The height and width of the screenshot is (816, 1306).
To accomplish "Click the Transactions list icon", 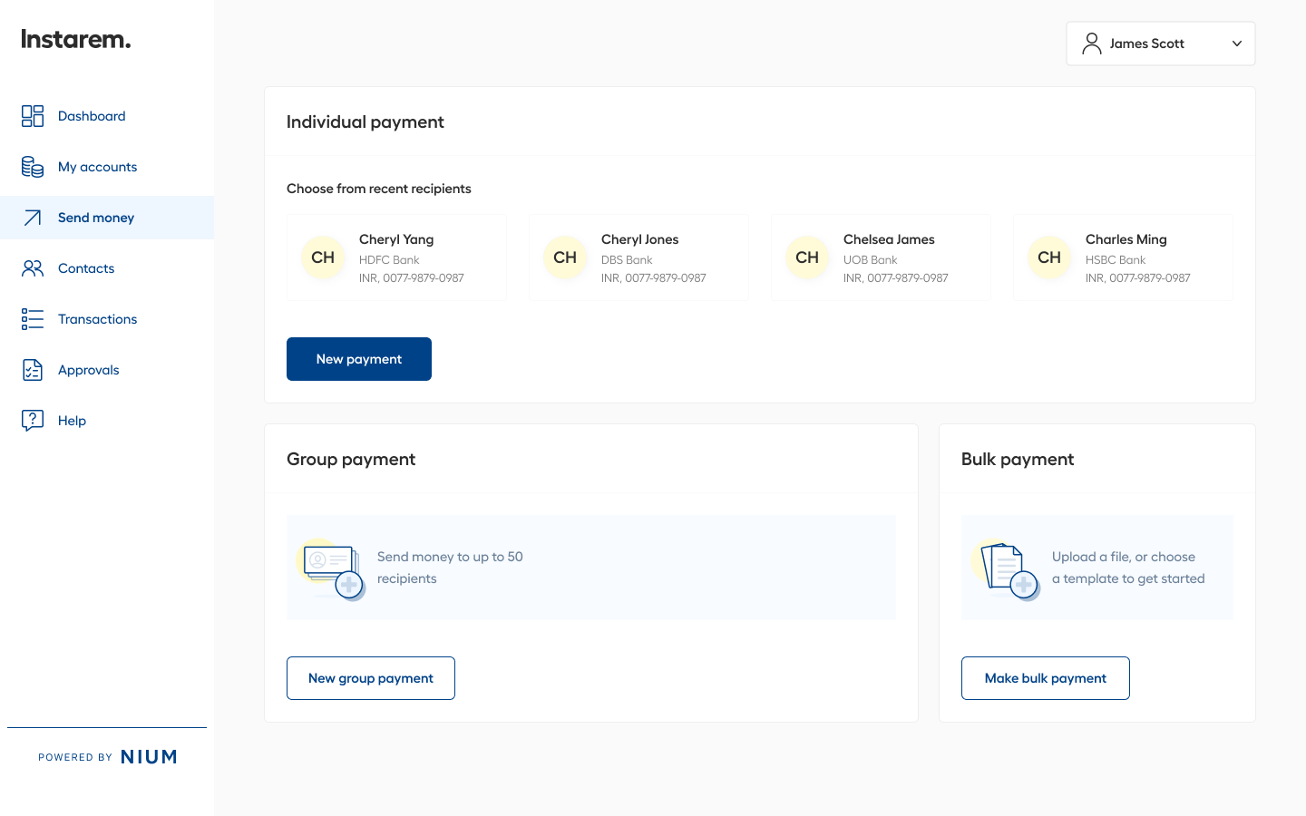I will point(33,319).
